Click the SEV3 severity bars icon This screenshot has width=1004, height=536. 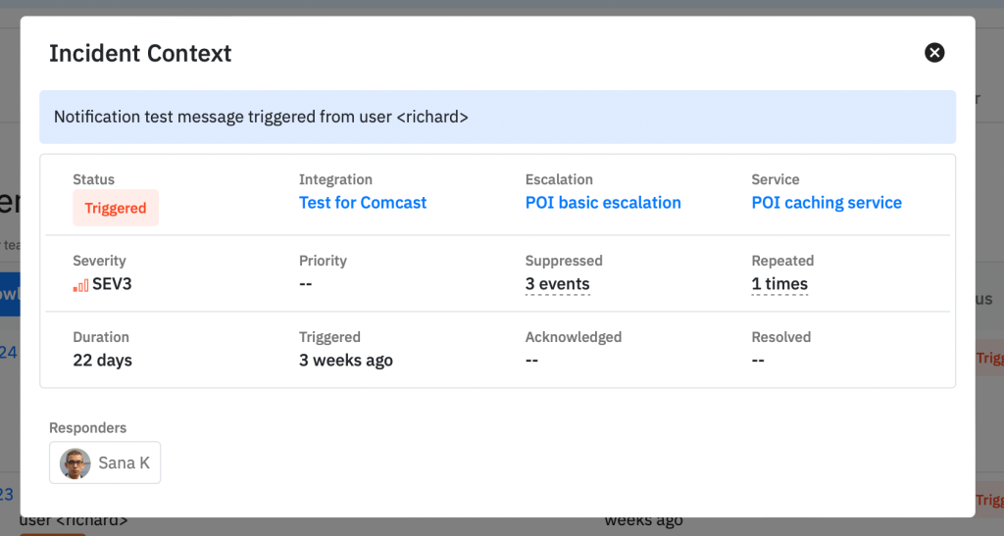click(80, 285)
